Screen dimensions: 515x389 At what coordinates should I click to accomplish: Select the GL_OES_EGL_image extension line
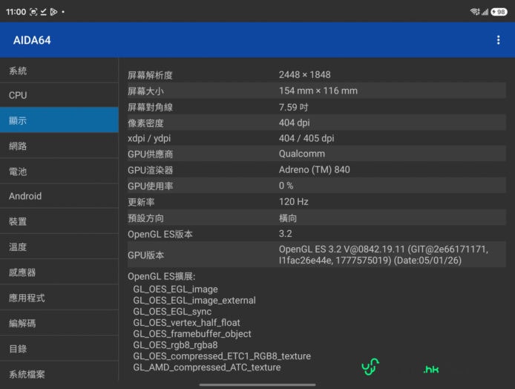coord(175,289)
